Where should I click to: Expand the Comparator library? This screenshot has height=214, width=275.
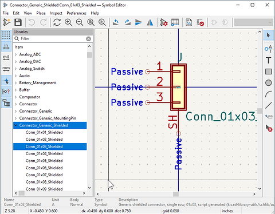[16, 97]
